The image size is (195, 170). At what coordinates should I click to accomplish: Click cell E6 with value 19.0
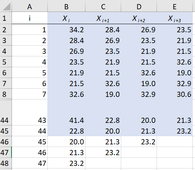click(x=175, y=73)
